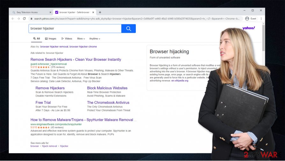Click the '(43 reviews)' rating text
The width and height of the screenshot is (285, 161).
pyautogui.click(x=57, y=127)
